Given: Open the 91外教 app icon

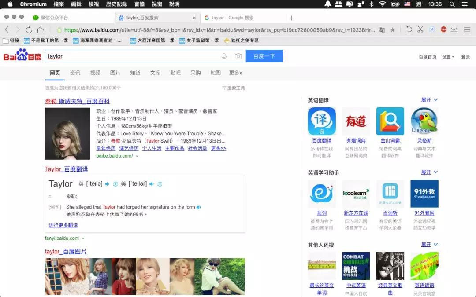Looking at the screenshot, I should [424, 194].
